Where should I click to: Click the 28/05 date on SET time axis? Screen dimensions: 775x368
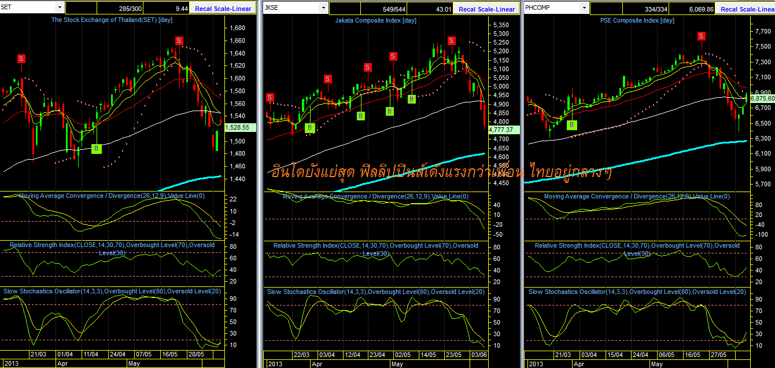[x=197, y=354]
